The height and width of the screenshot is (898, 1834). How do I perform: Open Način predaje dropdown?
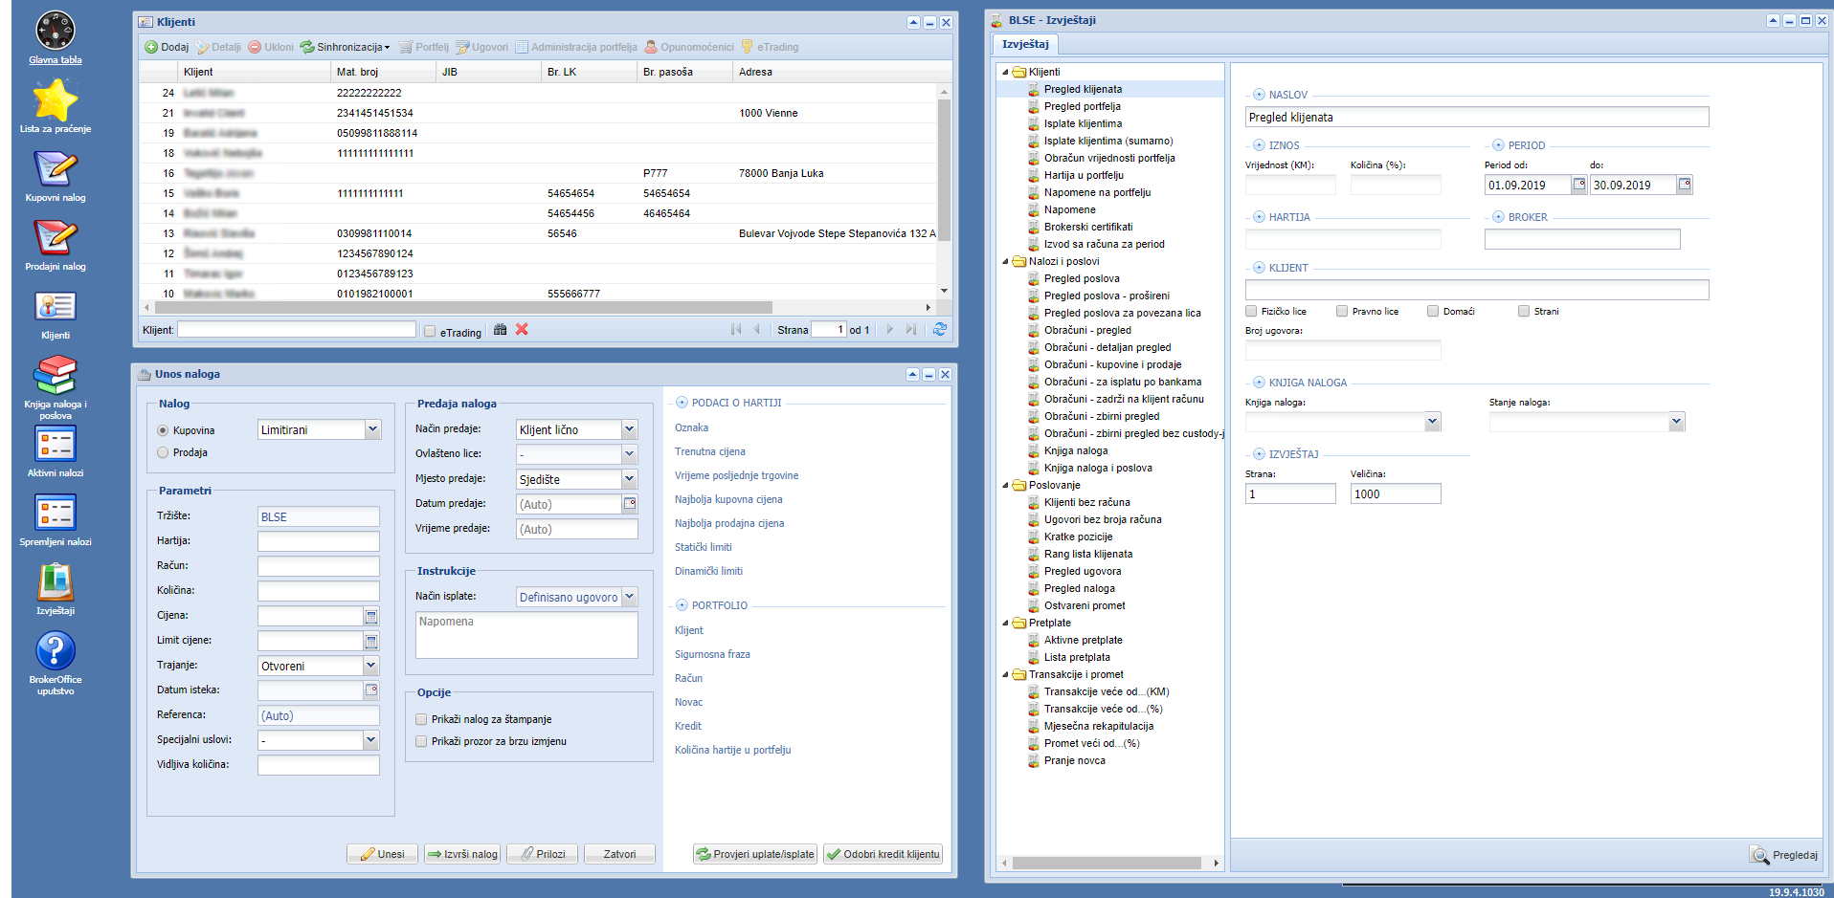tap(629, 429)
